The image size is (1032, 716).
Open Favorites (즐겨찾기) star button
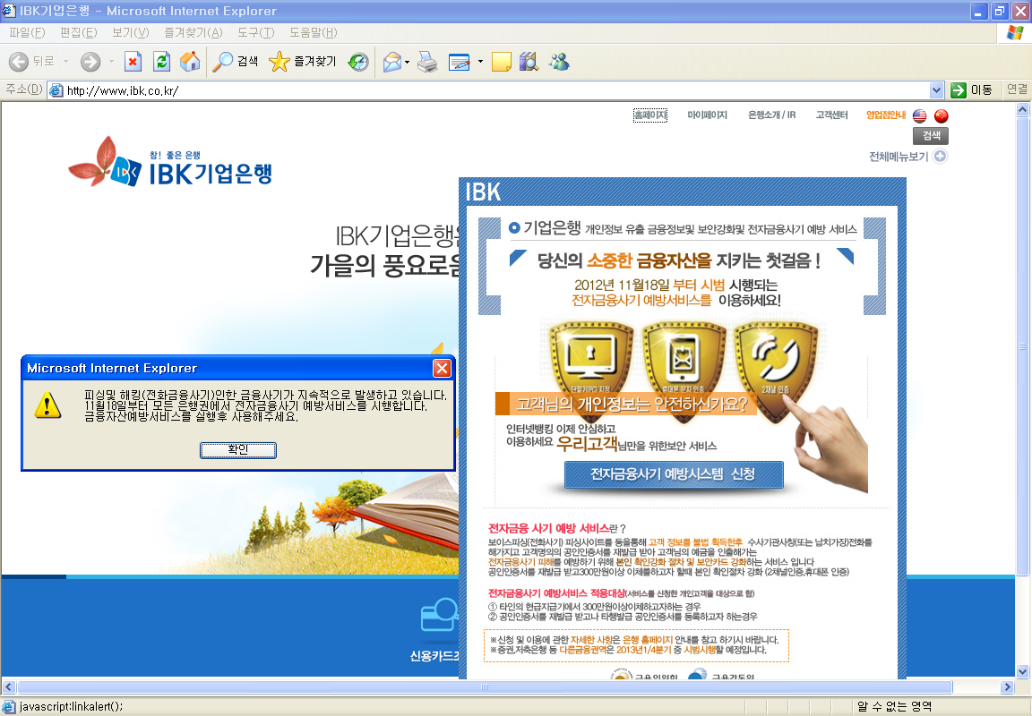(x=303, y=62)
